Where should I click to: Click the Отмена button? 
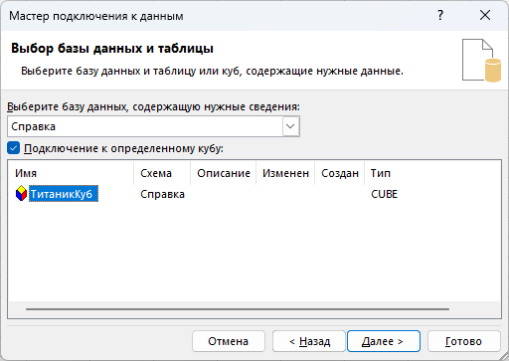point(229,341)
